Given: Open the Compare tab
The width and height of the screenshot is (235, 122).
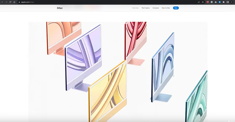Looking at the screenshot, I should pos(156,8).
